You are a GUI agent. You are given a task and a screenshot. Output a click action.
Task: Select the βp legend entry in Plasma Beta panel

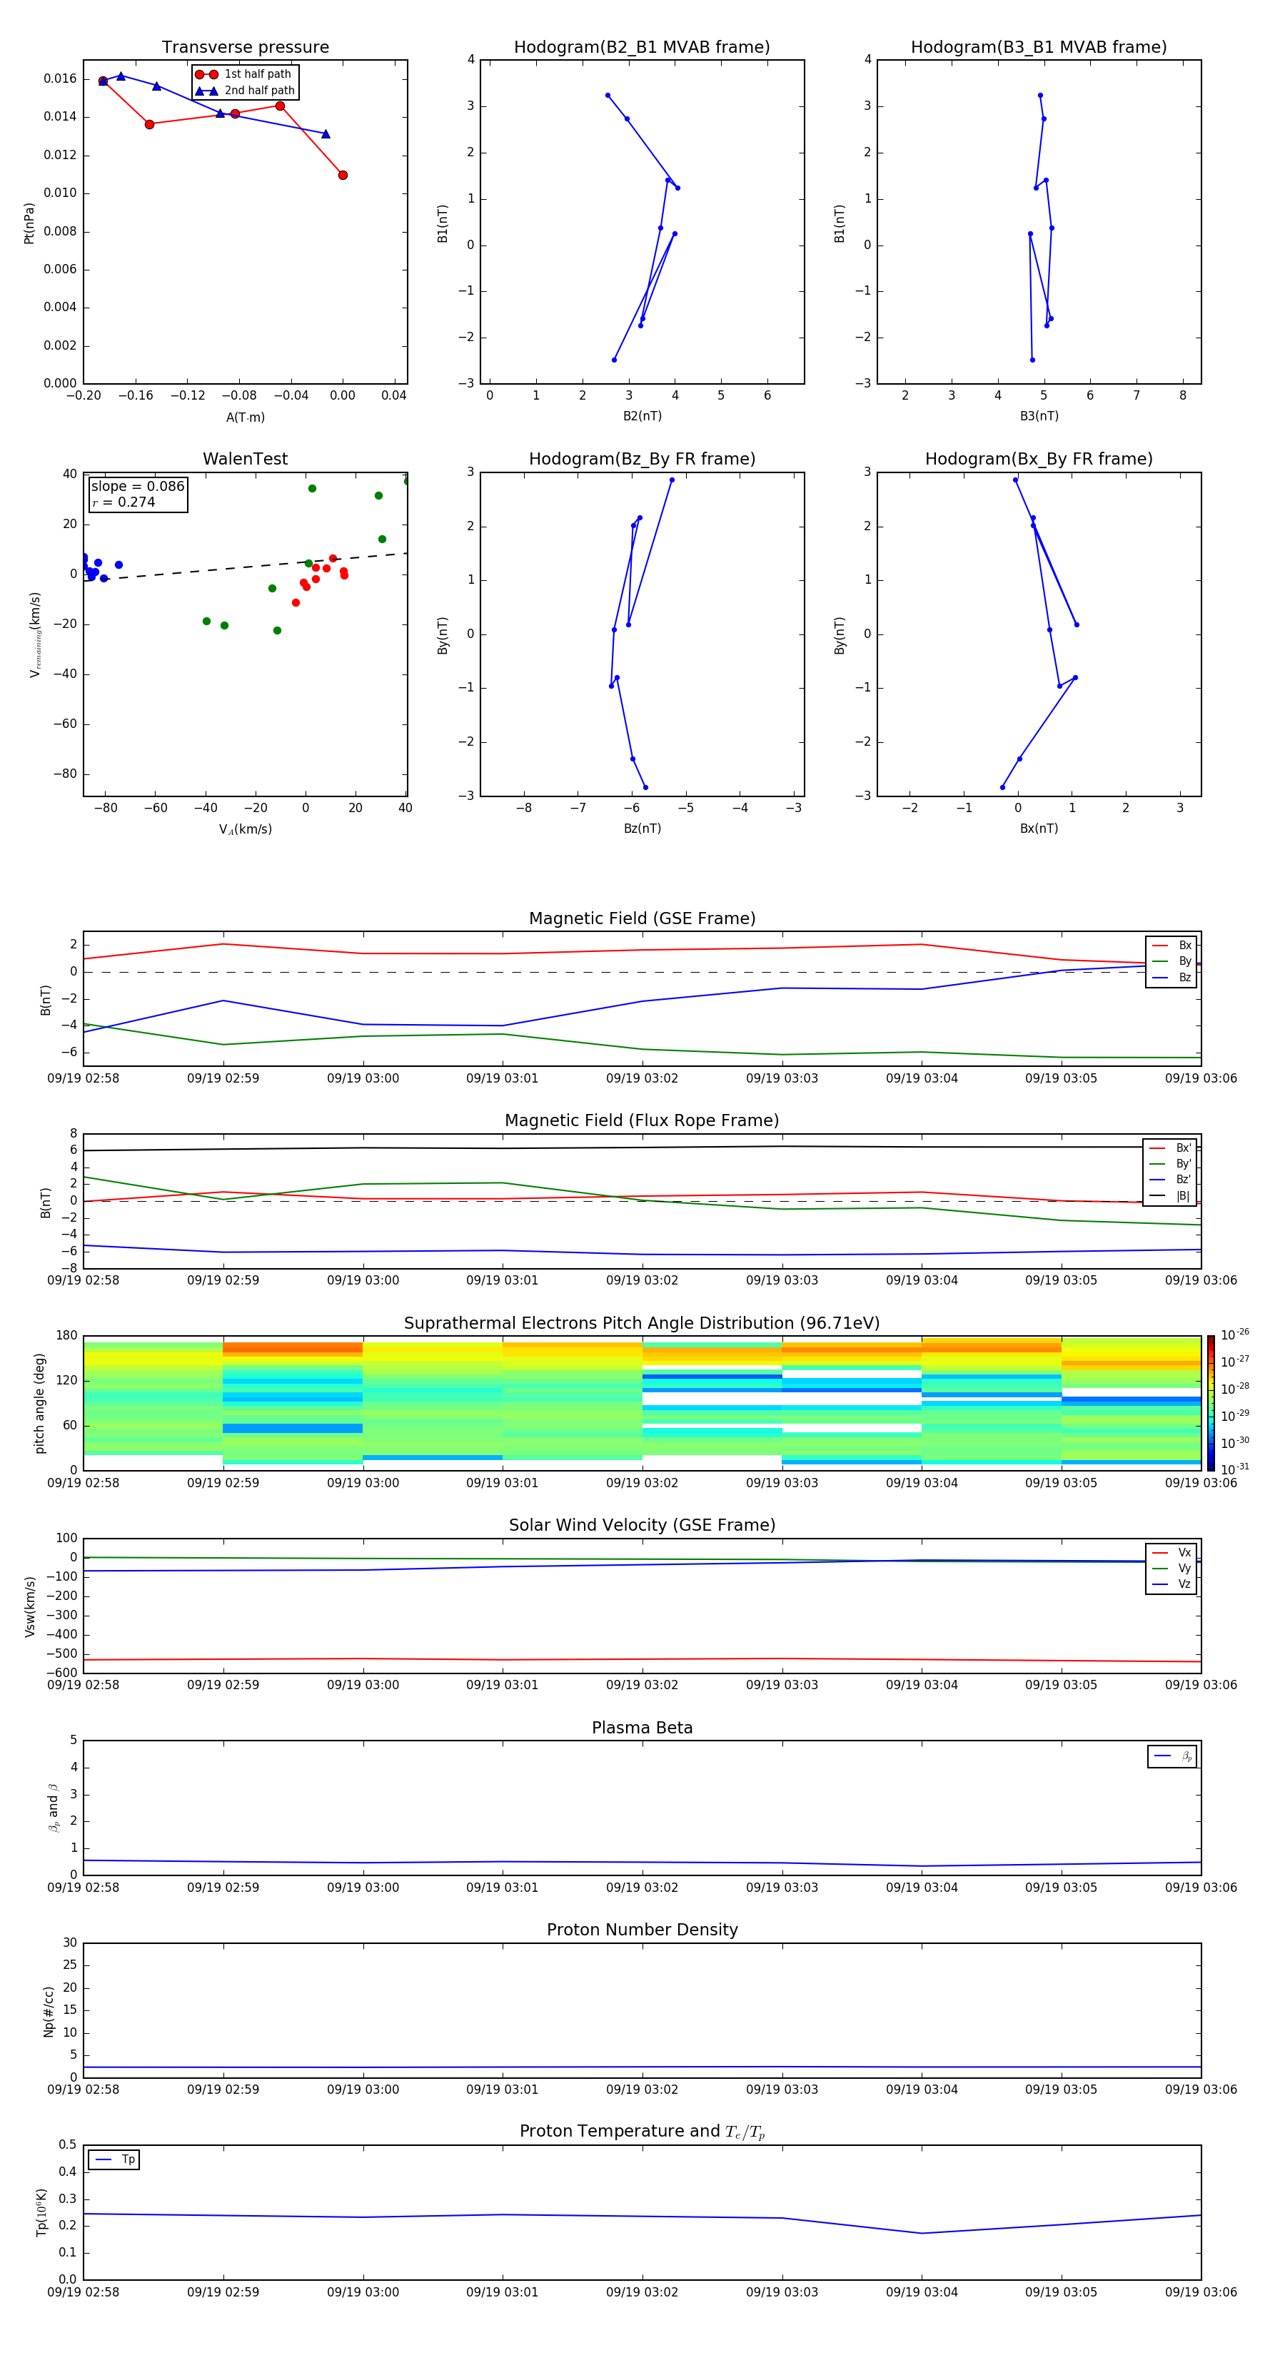click(1172, 1756)
